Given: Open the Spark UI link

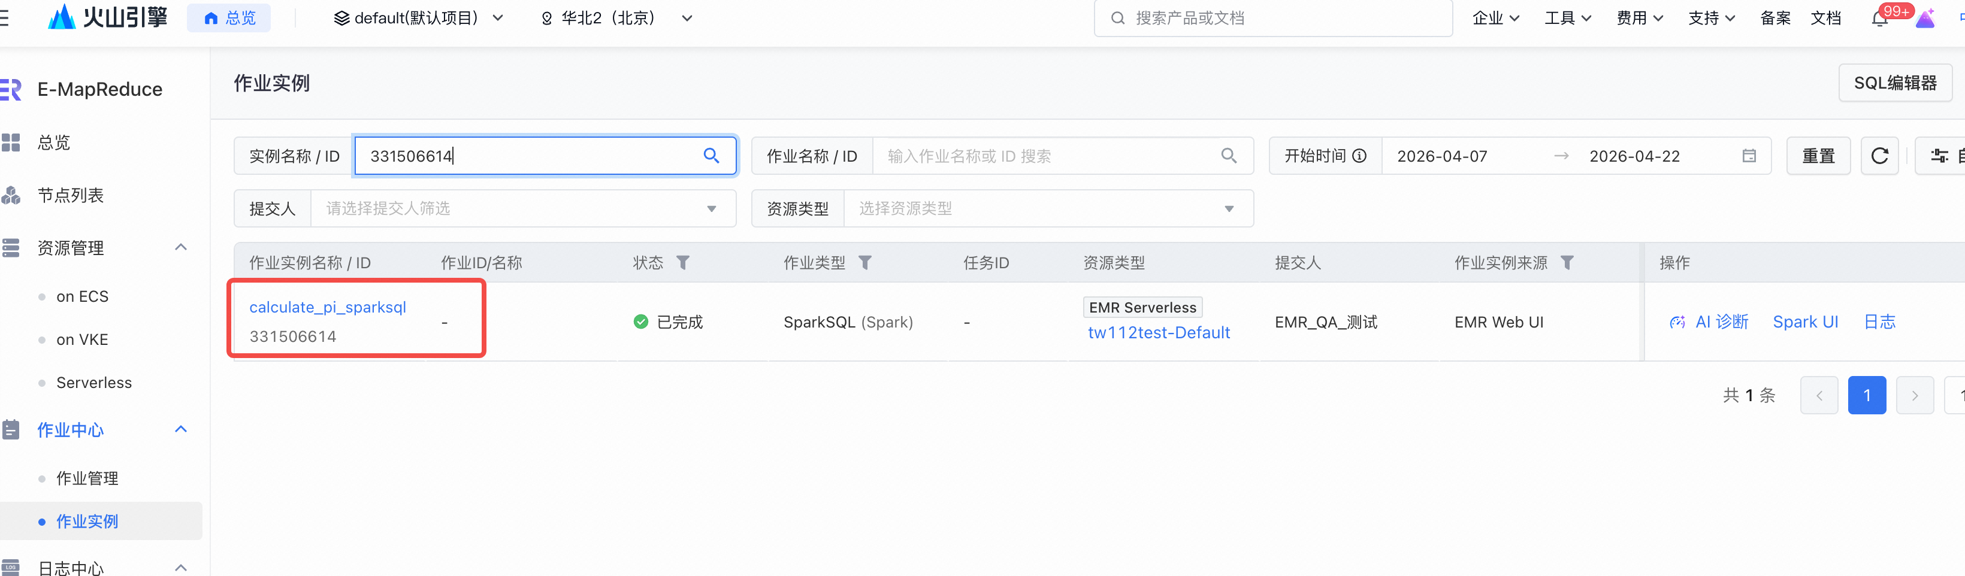Looking at the screenshot, I should [x=1806, y=322].
